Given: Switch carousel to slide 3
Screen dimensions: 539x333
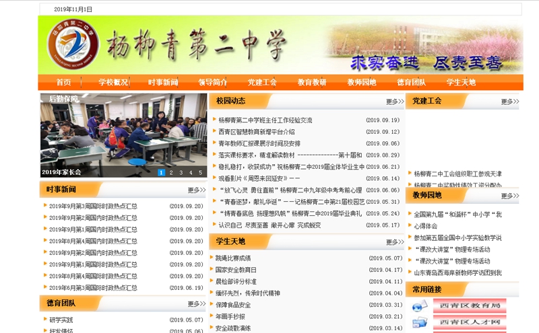Looking at the screenshot, I should (181, 173).
